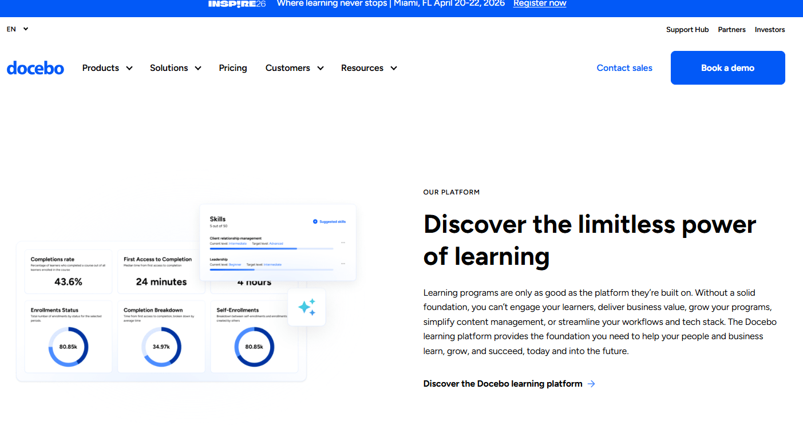Click the AI sparkle icon on the dashboard

[307, 307]
